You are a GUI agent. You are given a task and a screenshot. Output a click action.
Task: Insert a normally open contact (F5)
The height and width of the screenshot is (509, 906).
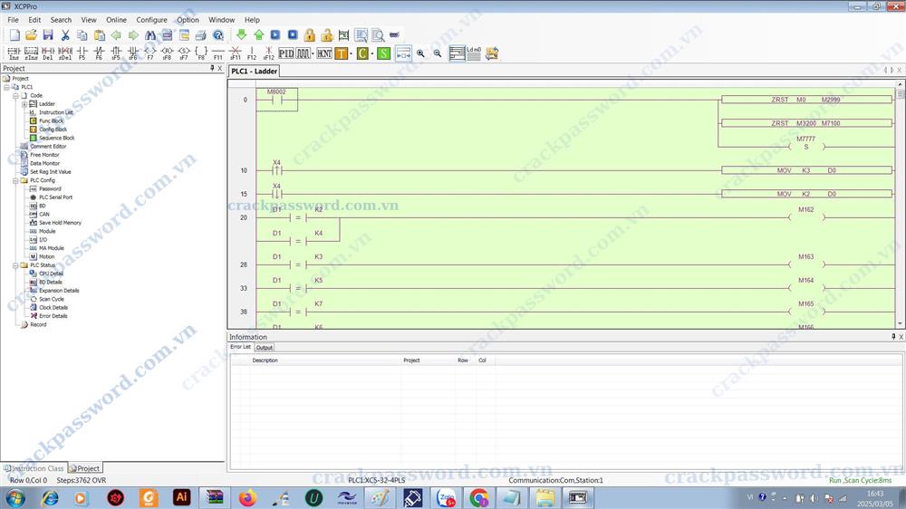[x=82, y=53]
